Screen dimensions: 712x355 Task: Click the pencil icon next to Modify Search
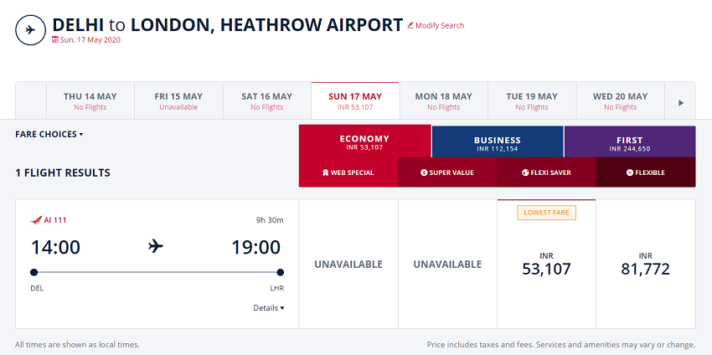pyautogui.click(x=410, y=25)
